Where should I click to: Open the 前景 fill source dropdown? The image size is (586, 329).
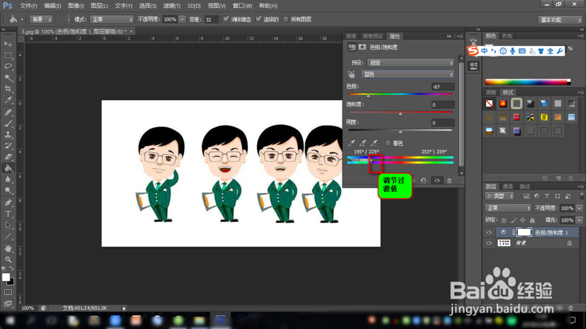41,19
